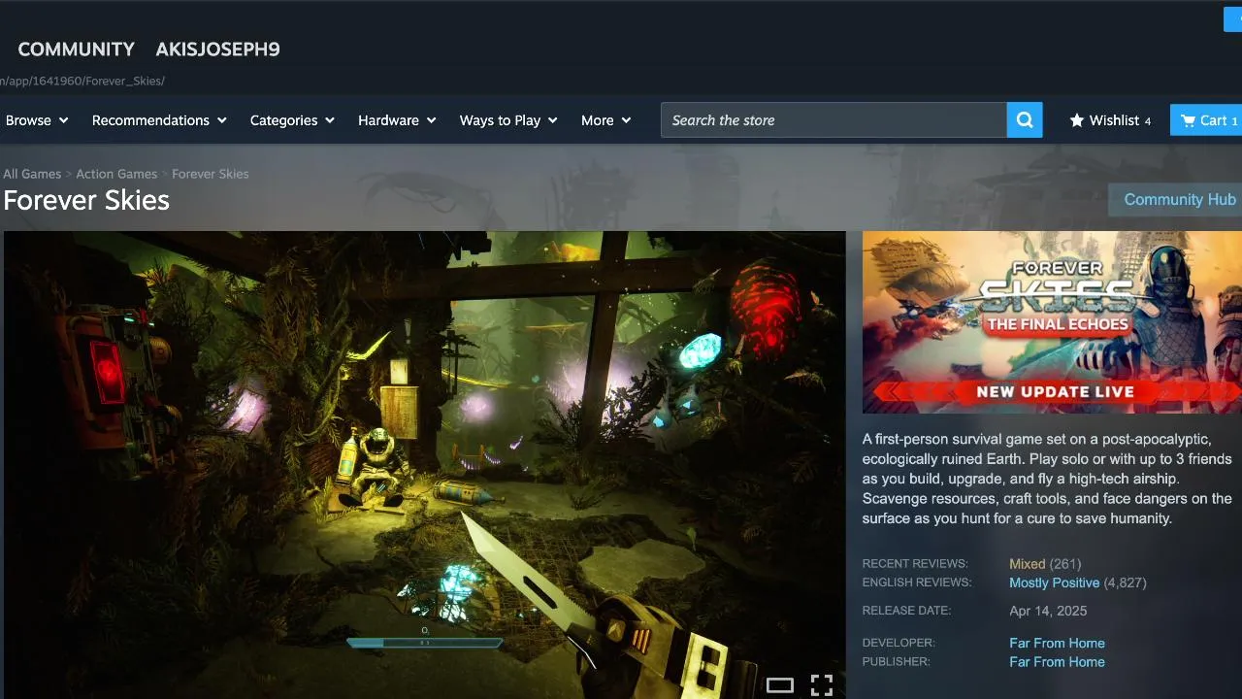This screenshot has width=1242, height=699.
Task: Click the Forever Skies breadcrumb link
Action: 211,174
